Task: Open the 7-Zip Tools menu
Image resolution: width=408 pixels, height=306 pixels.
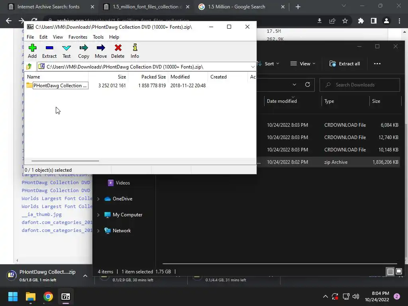Action: click(x=98, y=37)
